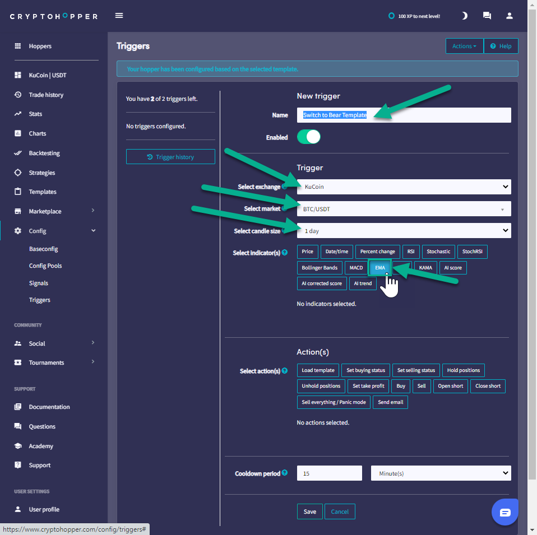Screen dimensions: 537x535
Task: Click the help icon next to Select indicator(s)
Action: coord(285,253)
